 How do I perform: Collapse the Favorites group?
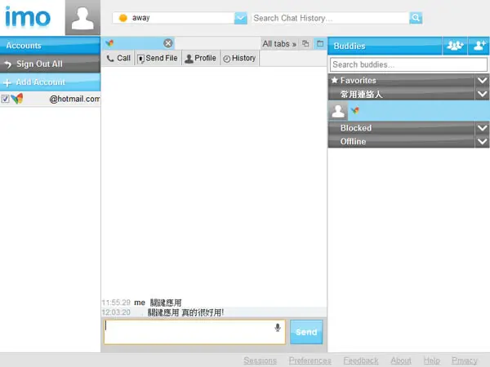(482, 80)
